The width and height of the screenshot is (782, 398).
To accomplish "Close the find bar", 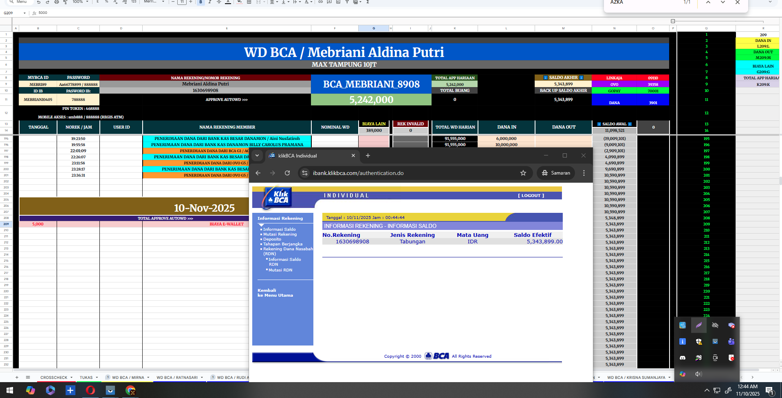I will tap(738, 2).
